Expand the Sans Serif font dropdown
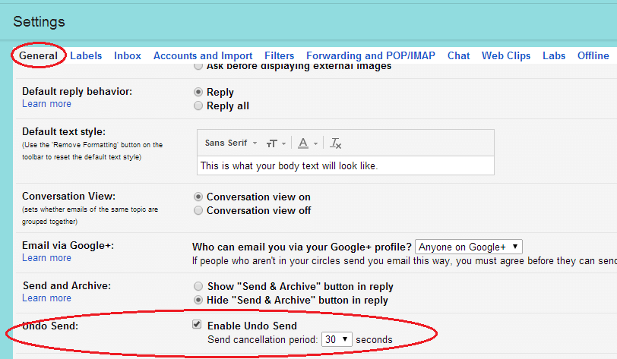Image resolution: width=617 pixels, height=359 pixels. (x=231, y=143)
